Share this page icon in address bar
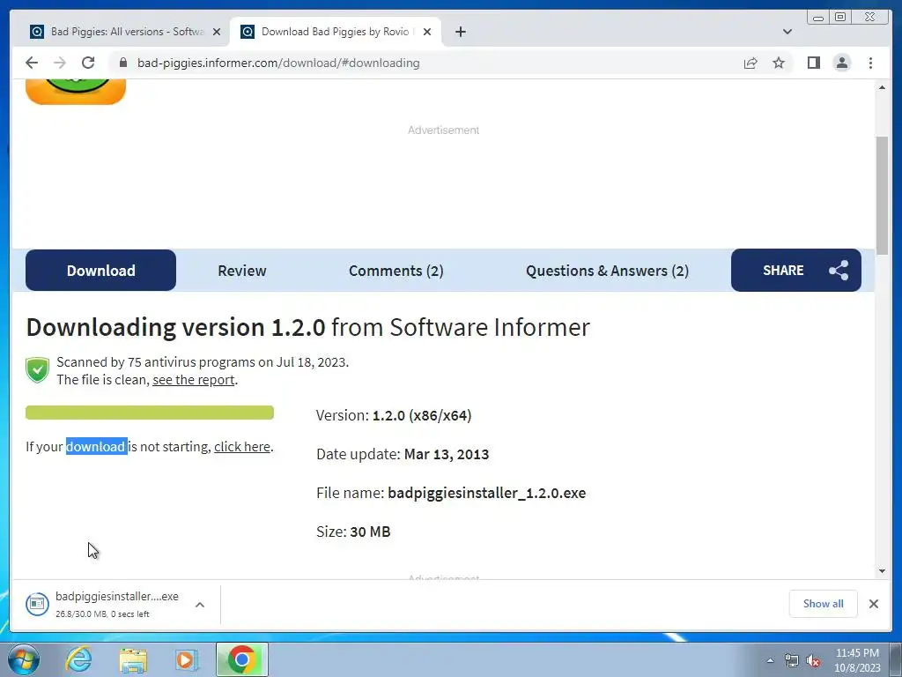902x677 pixels. pos(750,63)
